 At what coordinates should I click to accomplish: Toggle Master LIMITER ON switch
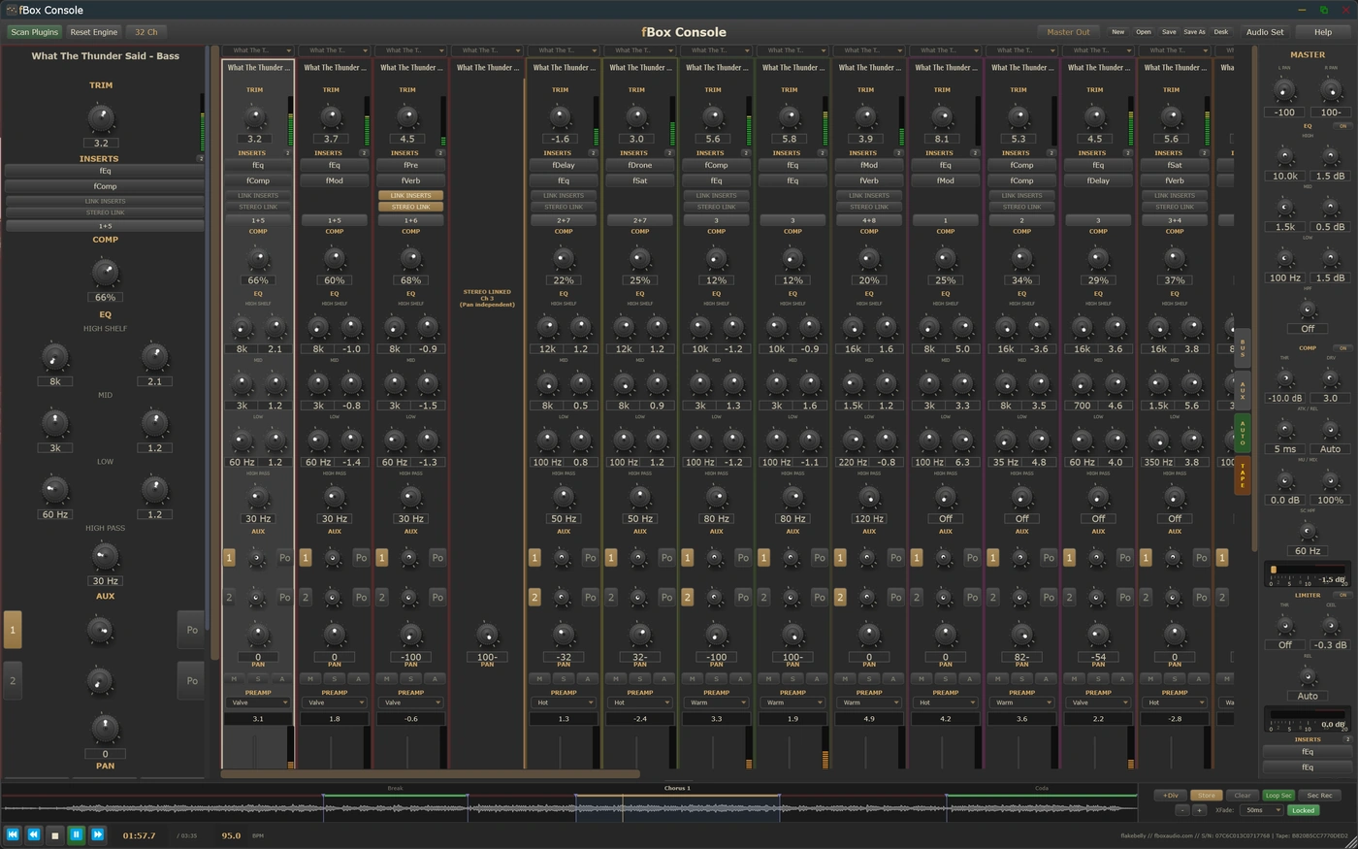point(1342,595)
